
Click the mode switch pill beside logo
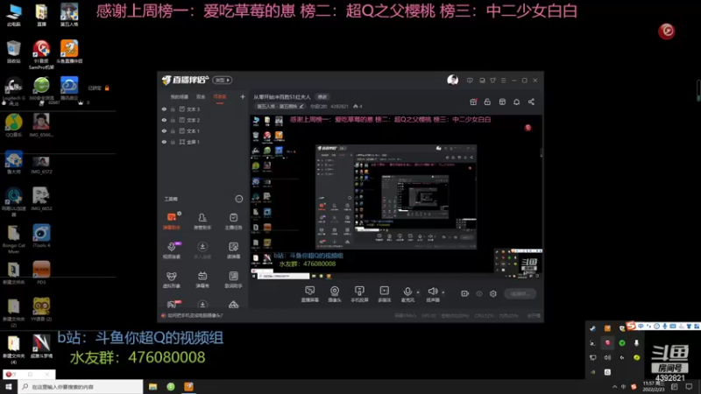(x=223, y=80)
